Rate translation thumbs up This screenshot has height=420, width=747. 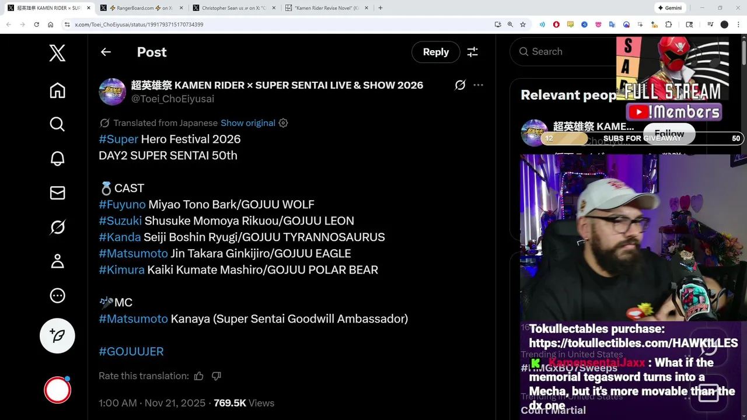click(x=198, y=376)
